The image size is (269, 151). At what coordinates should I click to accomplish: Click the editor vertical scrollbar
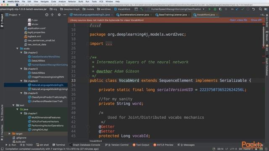pyautogui.click(x=264, y=36)
